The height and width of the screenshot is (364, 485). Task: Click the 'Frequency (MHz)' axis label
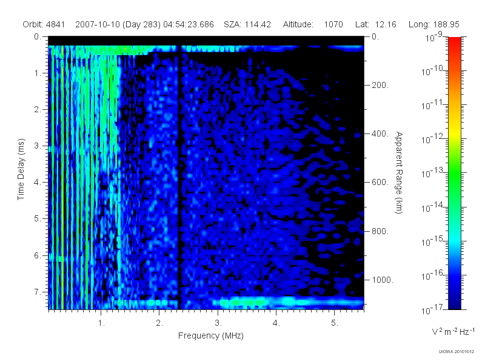tap(210, 335)
